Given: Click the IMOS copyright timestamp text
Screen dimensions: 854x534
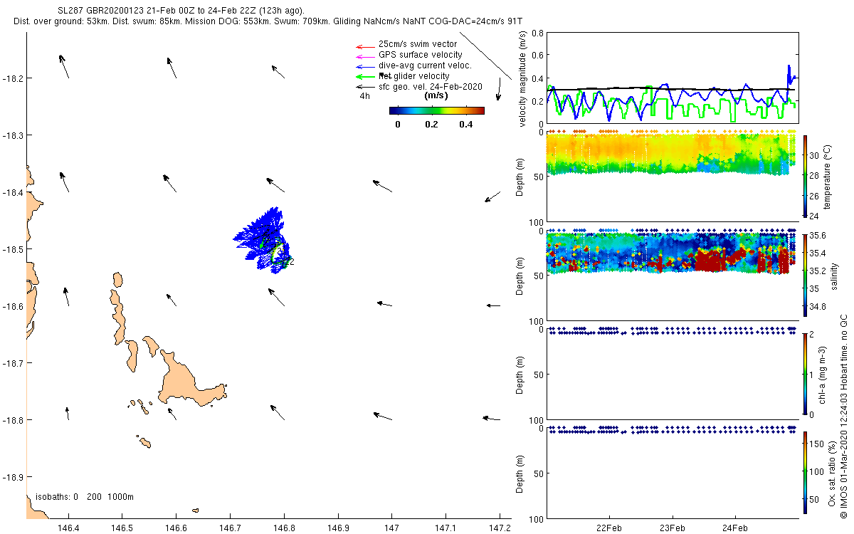Looking at the screenshot, I should (843, 414).
